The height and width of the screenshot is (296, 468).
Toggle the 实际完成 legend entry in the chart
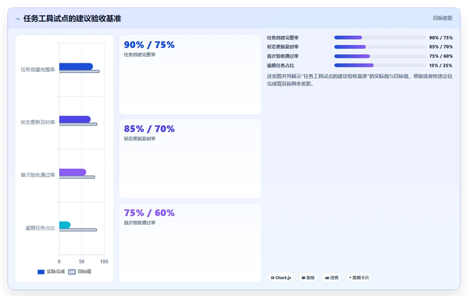coord(51,272)
